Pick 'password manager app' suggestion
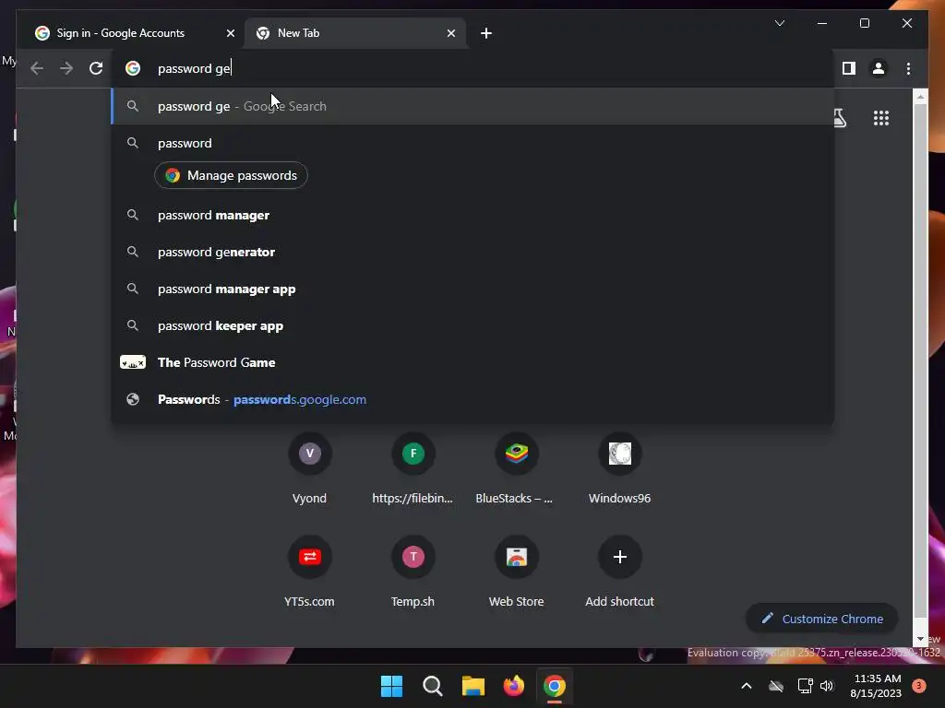This screenshot has width=945, height=708. pos(472,289)
